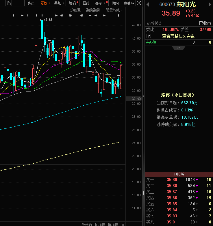This screenshot has height=226, width=213.
Task: Click the magenta diamond beside volume 1846
Action: tap(197, 180)
